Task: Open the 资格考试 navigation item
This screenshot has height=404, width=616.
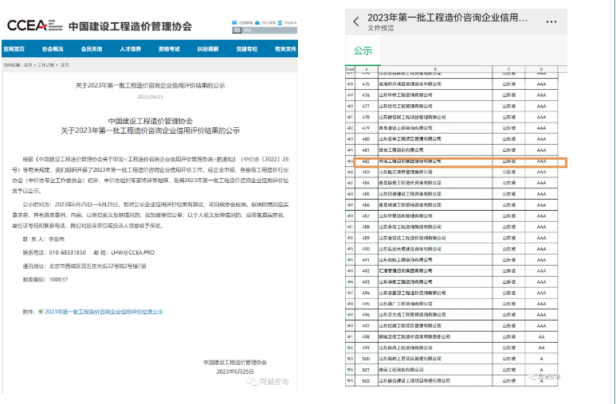Action: 169,49
